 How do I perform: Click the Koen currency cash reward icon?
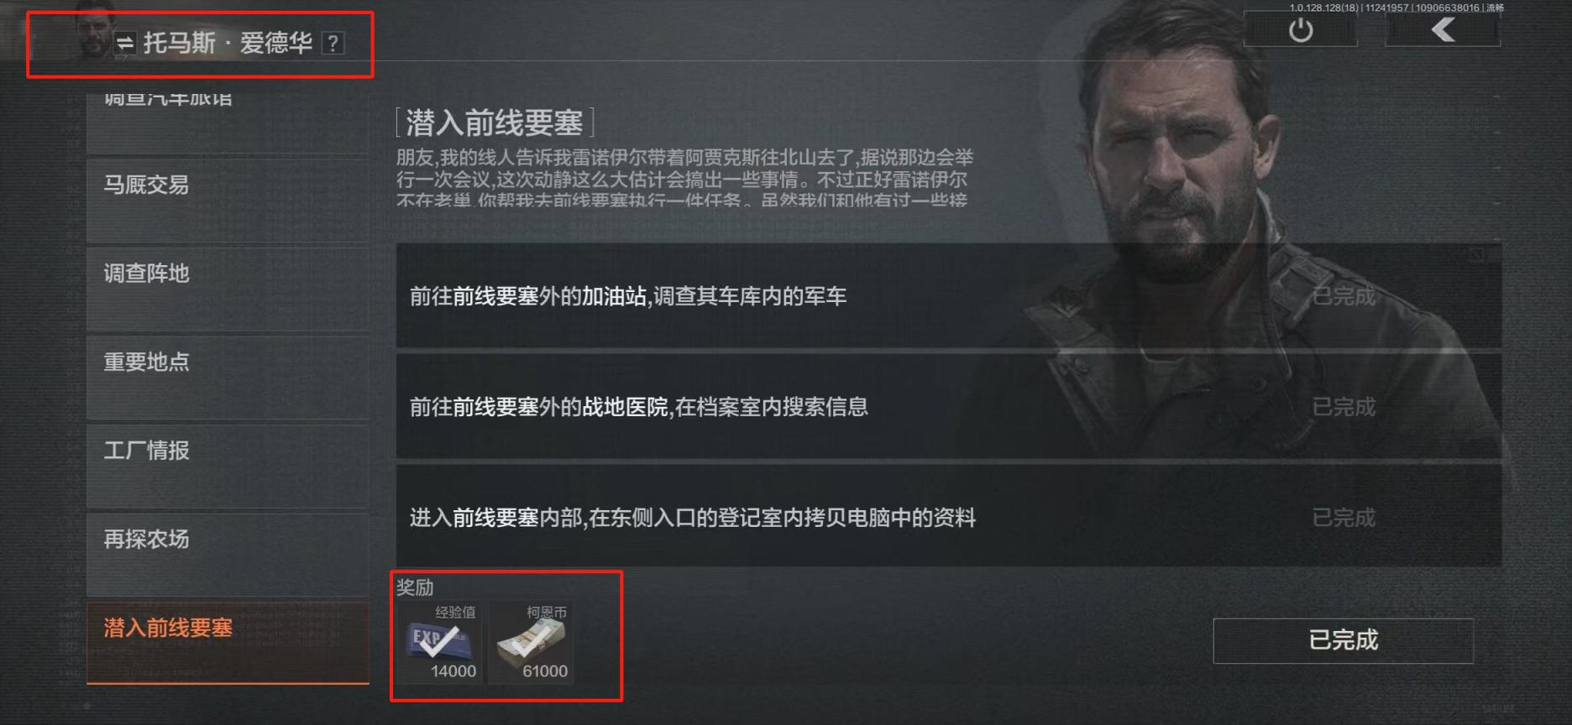tap(532, 642)
